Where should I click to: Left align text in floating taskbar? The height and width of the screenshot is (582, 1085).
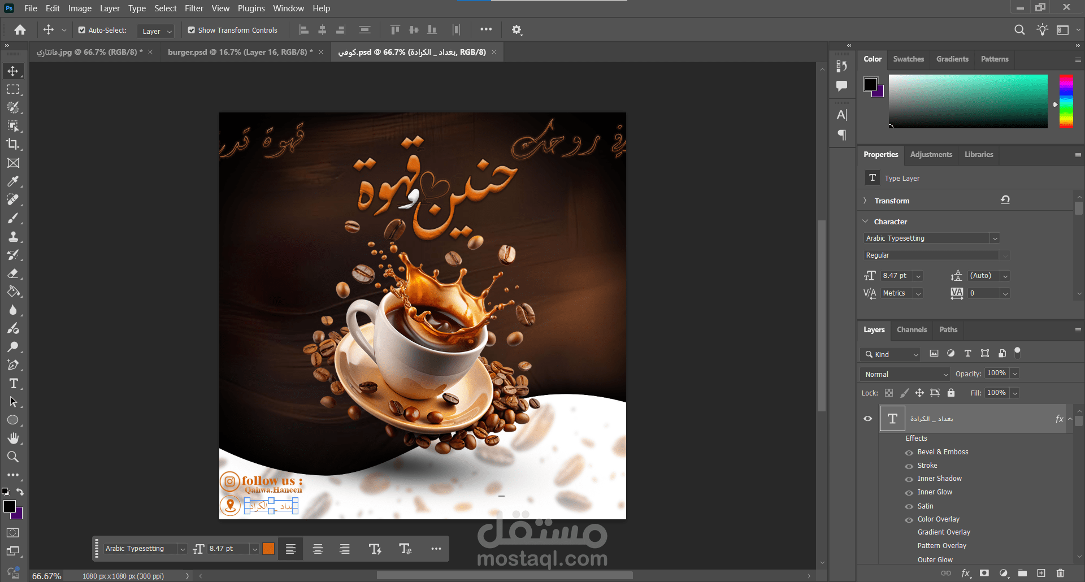pyautogui.click(x=290, y=549)
